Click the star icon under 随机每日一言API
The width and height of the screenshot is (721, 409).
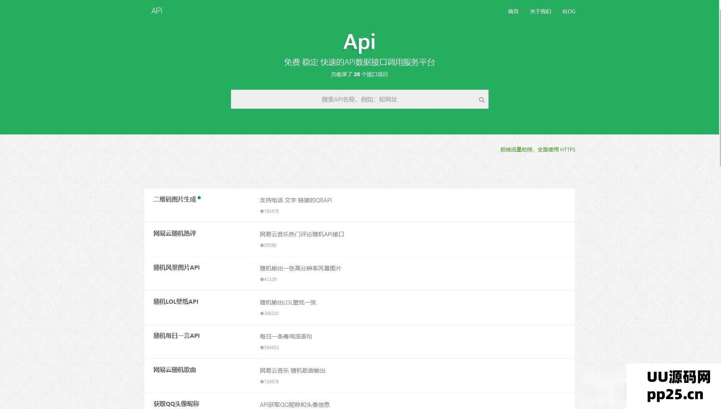(x=261, y=348)
